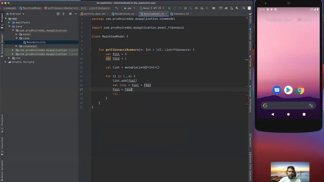324x182 pixels.
Task: Expand the manifests folder
Action: pos(9,22)
